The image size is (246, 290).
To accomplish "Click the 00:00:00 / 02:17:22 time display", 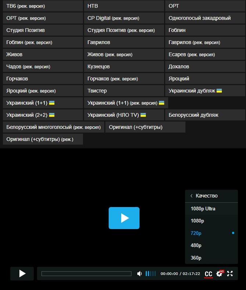I will pos(180,273).
